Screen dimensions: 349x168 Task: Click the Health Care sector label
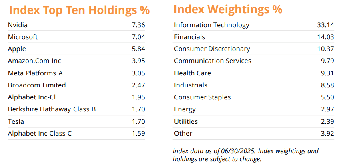coord(192,73)
